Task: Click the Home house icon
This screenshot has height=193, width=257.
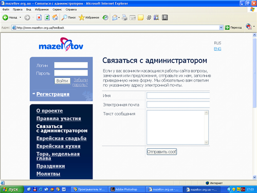Action: (x=55, y=17)
